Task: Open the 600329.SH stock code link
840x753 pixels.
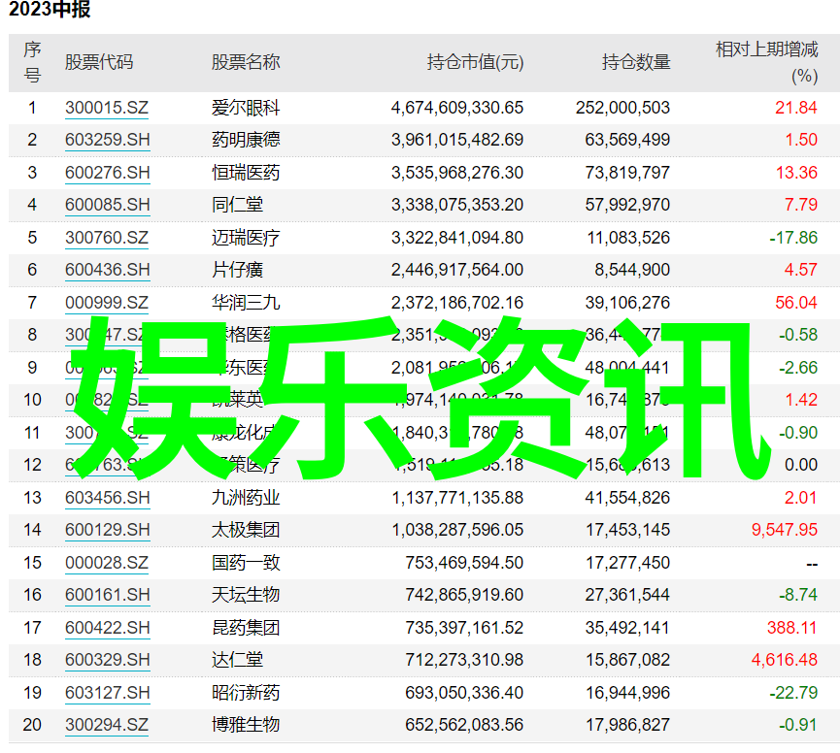Action: point(107,660)
